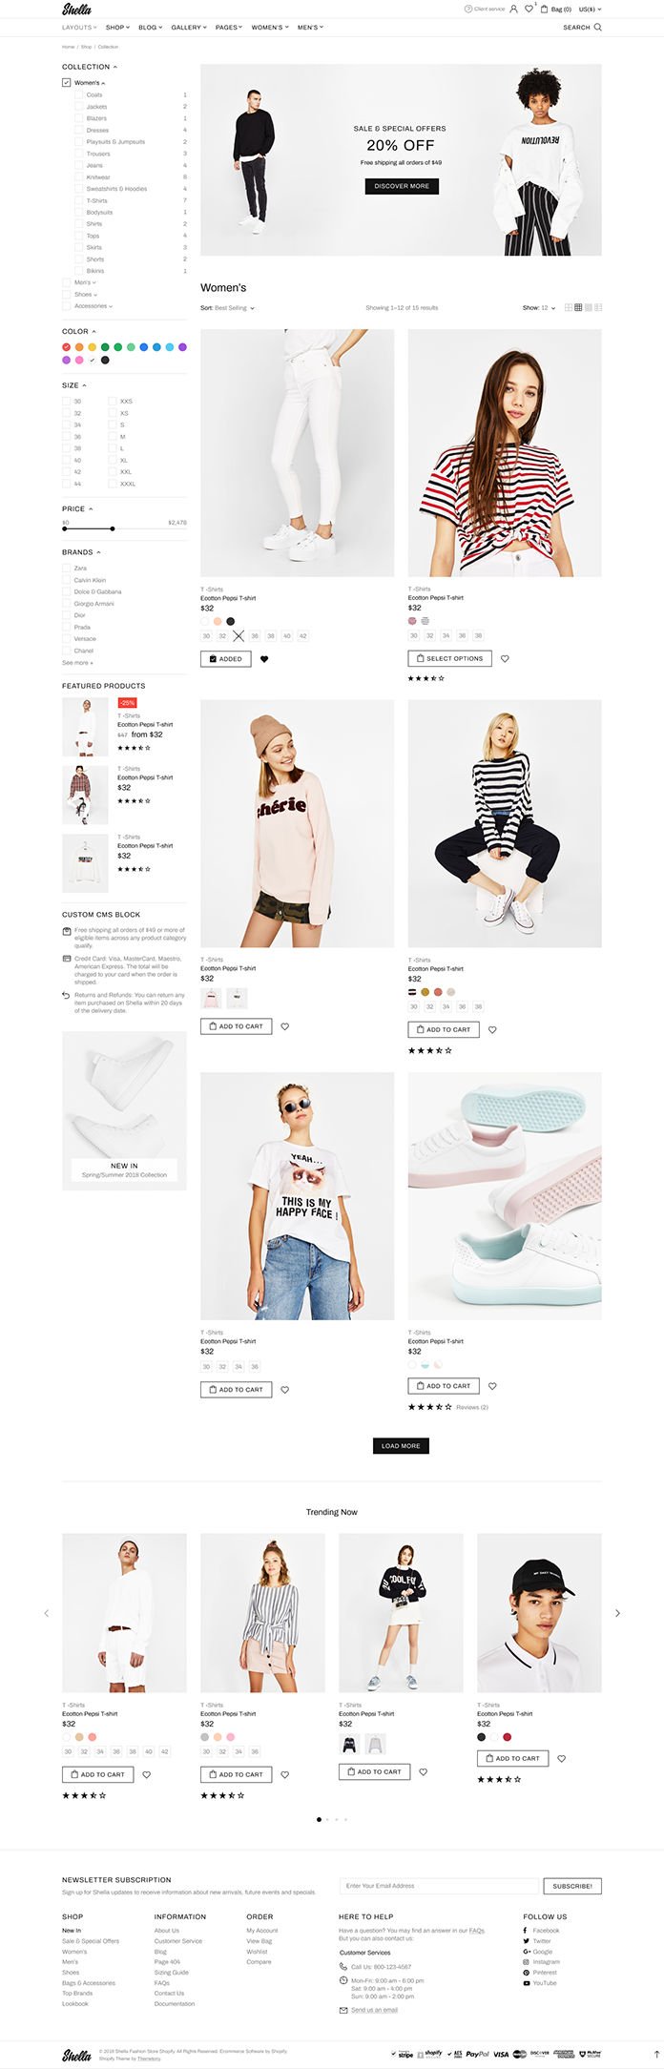Open the shopping Bag icon in header
This screenshot has width=664, height=2069.
(x=545, y=9)
